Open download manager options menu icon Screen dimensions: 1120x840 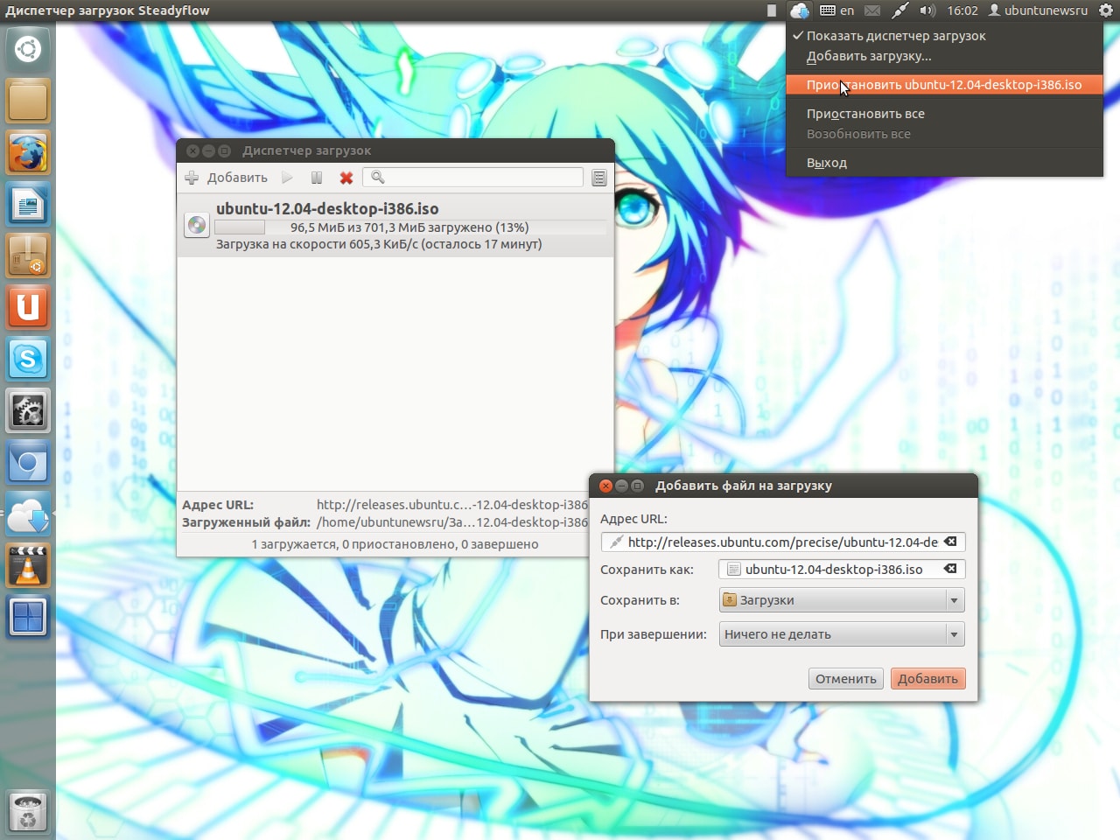pos(599,178)
